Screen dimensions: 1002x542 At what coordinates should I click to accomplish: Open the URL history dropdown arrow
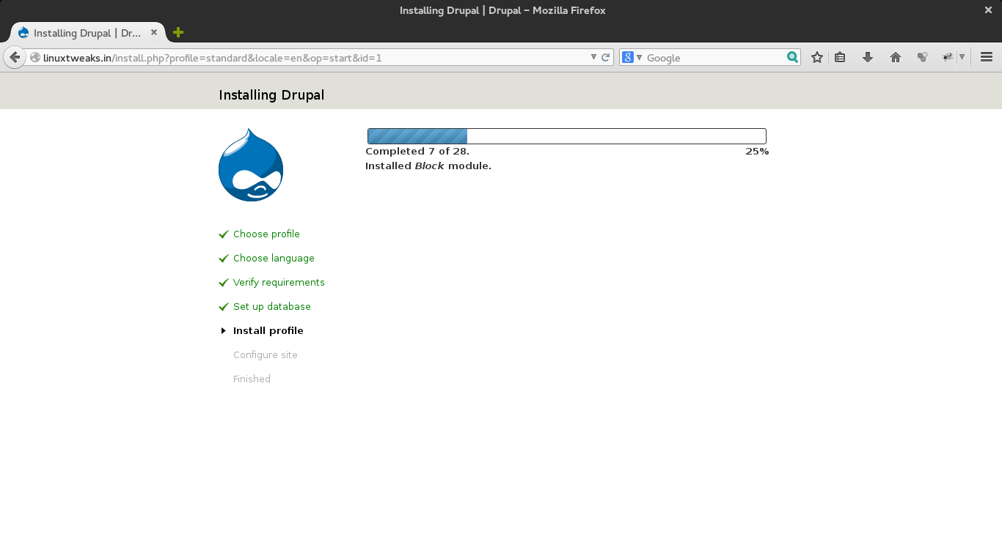point(594,57)
